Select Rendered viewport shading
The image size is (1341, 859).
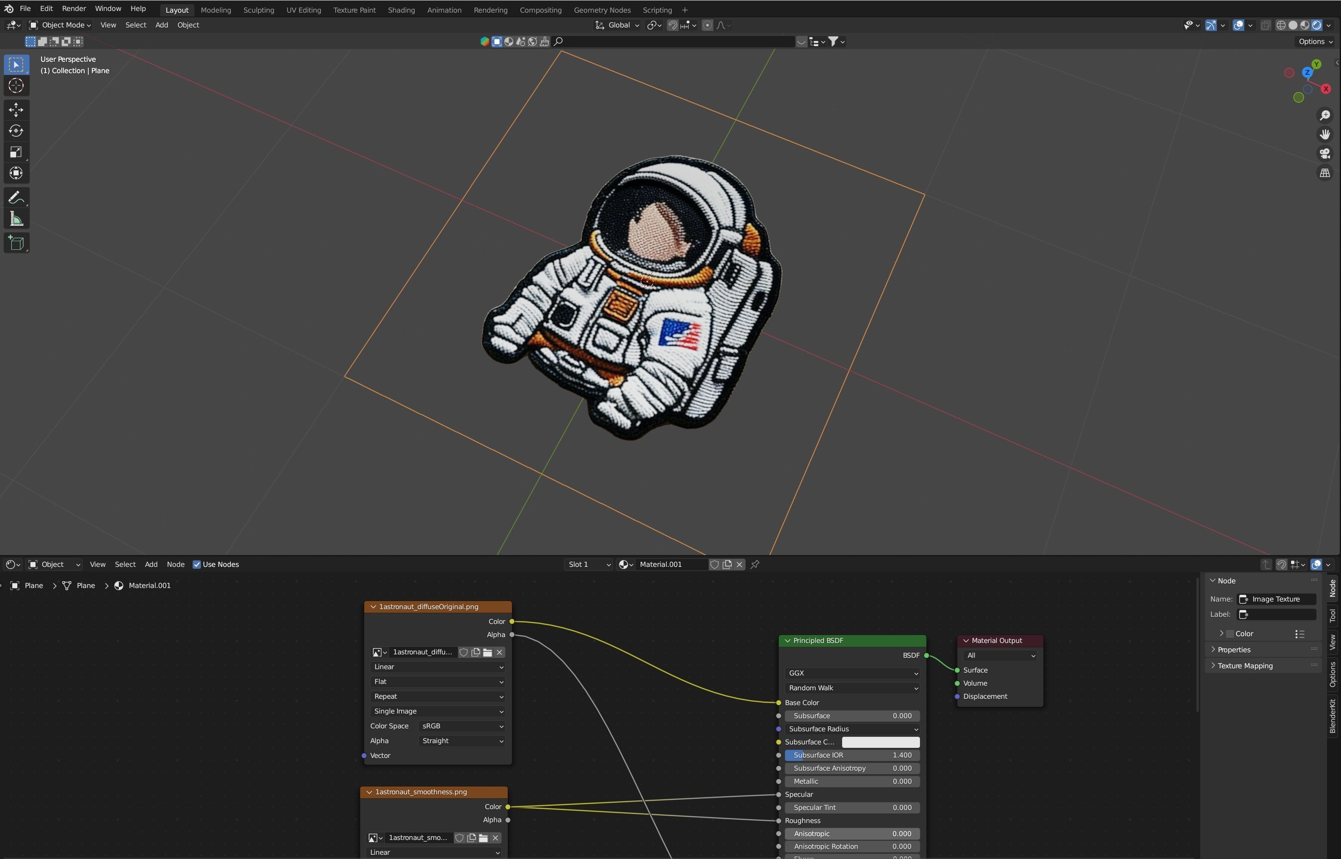pos(1316,25)
